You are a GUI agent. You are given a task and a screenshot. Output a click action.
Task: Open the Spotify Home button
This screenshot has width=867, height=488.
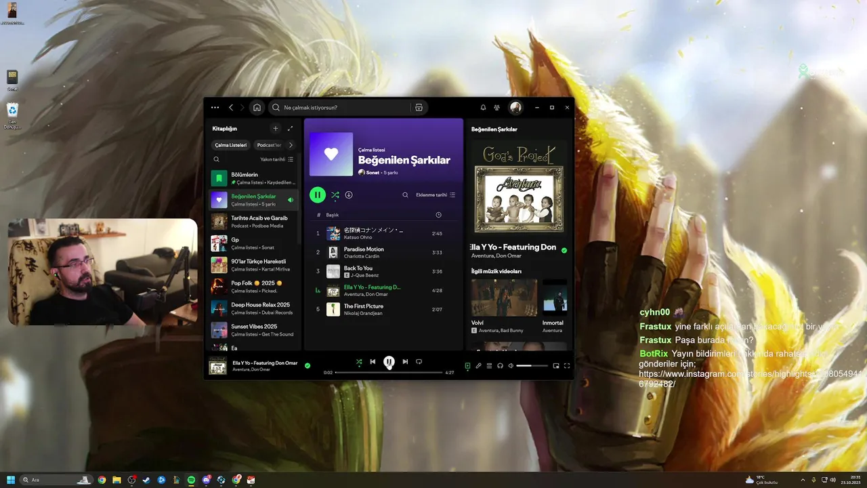pyautogui.click(x=257, y=107)
